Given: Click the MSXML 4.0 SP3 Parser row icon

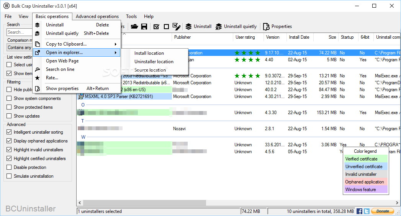Looking at the screenshot, I should tap(81, 97).
